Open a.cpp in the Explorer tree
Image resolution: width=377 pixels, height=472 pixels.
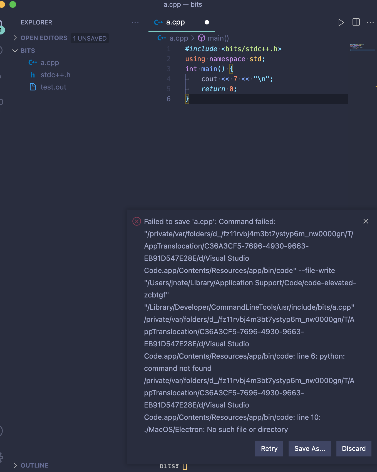click(49, 63)
